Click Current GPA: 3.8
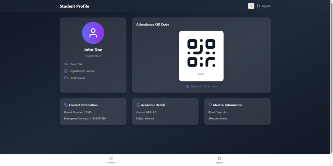This screenshot has height=166, width=333. click(146, 112)
